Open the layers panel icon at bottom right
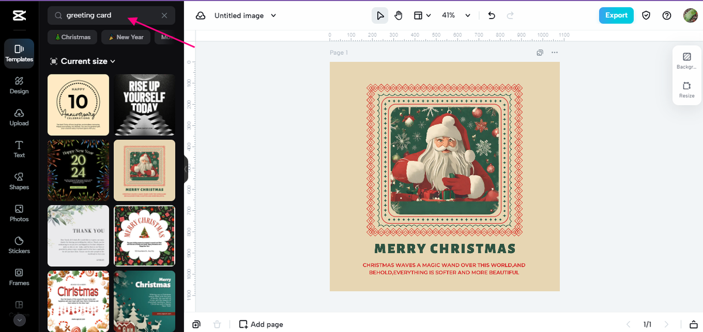Image resolution: width=703 pixels, height=332 pixels. click(694, 324)
